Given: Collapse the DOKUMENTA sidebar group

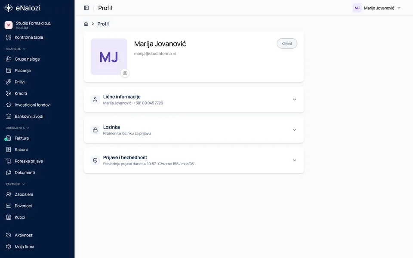Looking at the screenshot, I should 17,128.
